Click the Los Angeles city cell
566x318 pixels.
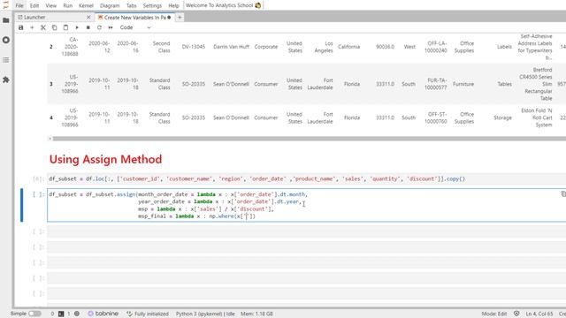tap(324, 47)
